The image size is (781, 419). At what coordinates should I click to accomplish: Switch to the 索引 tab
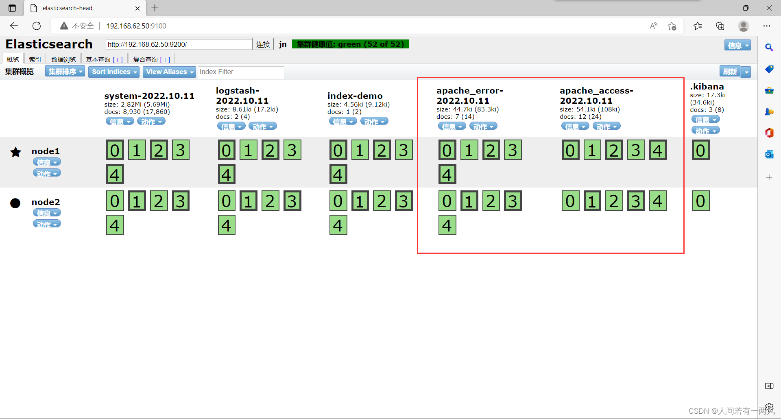(35, 59)
